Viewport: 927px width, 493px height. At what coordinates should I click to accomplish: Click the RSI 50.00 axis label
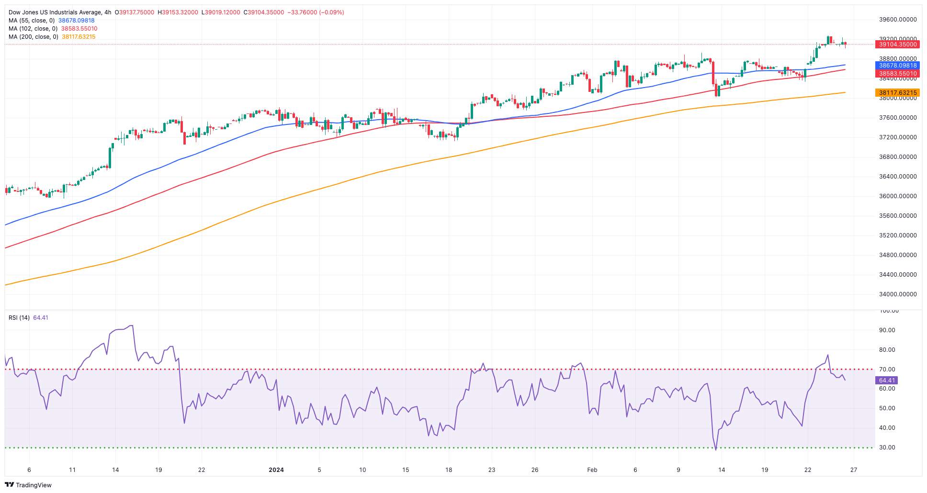point(887,408)
